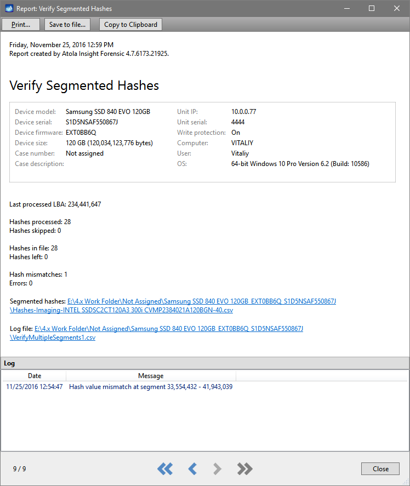The height and width of the screenshot is (486, 410).
Task: Open the Print dialog for this report
Action: [x=20, y=24]
